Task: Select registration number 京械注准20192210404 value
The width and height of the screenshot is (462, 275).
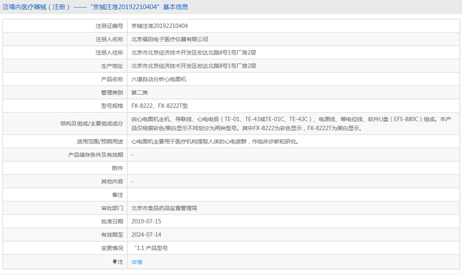Action: (159, 26)
